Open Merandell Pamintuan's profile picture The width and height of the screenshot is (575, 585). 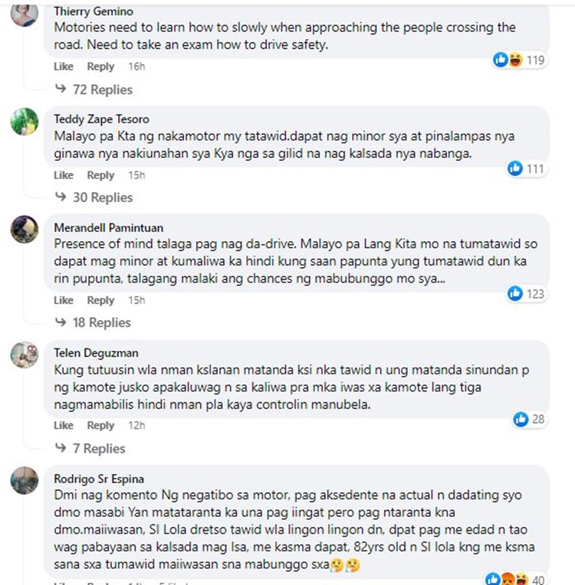click(x=25, y=229)
